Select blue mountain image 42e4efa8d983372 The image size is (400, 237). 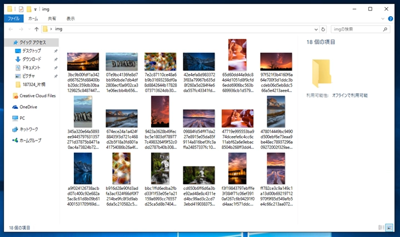click(x=199, y=62)
